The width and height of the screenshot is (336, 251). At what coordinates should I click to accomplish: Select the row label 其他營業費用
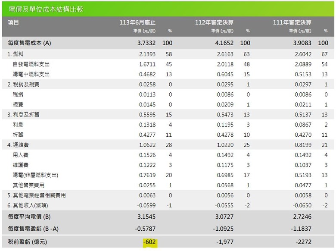(28, 185)
